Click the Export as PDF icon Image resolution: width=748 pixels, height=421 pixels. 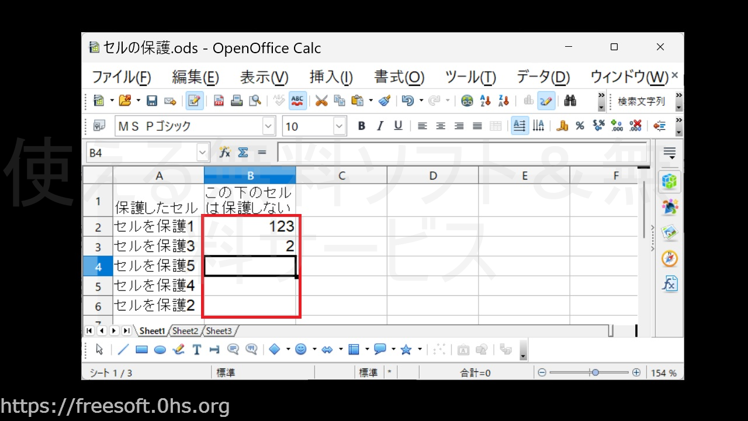tap(219, 101)
